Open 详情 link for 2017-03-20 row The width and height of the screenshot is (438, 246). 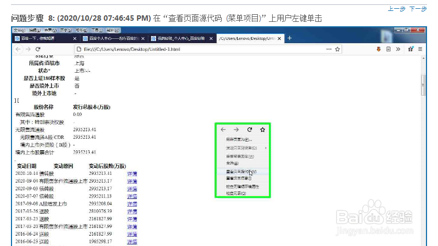[132, 226]
